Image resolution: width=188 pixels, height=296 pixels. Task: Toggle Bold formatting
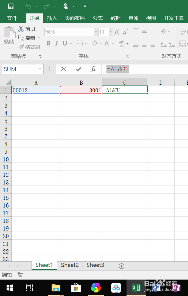(x=49, y=44)
